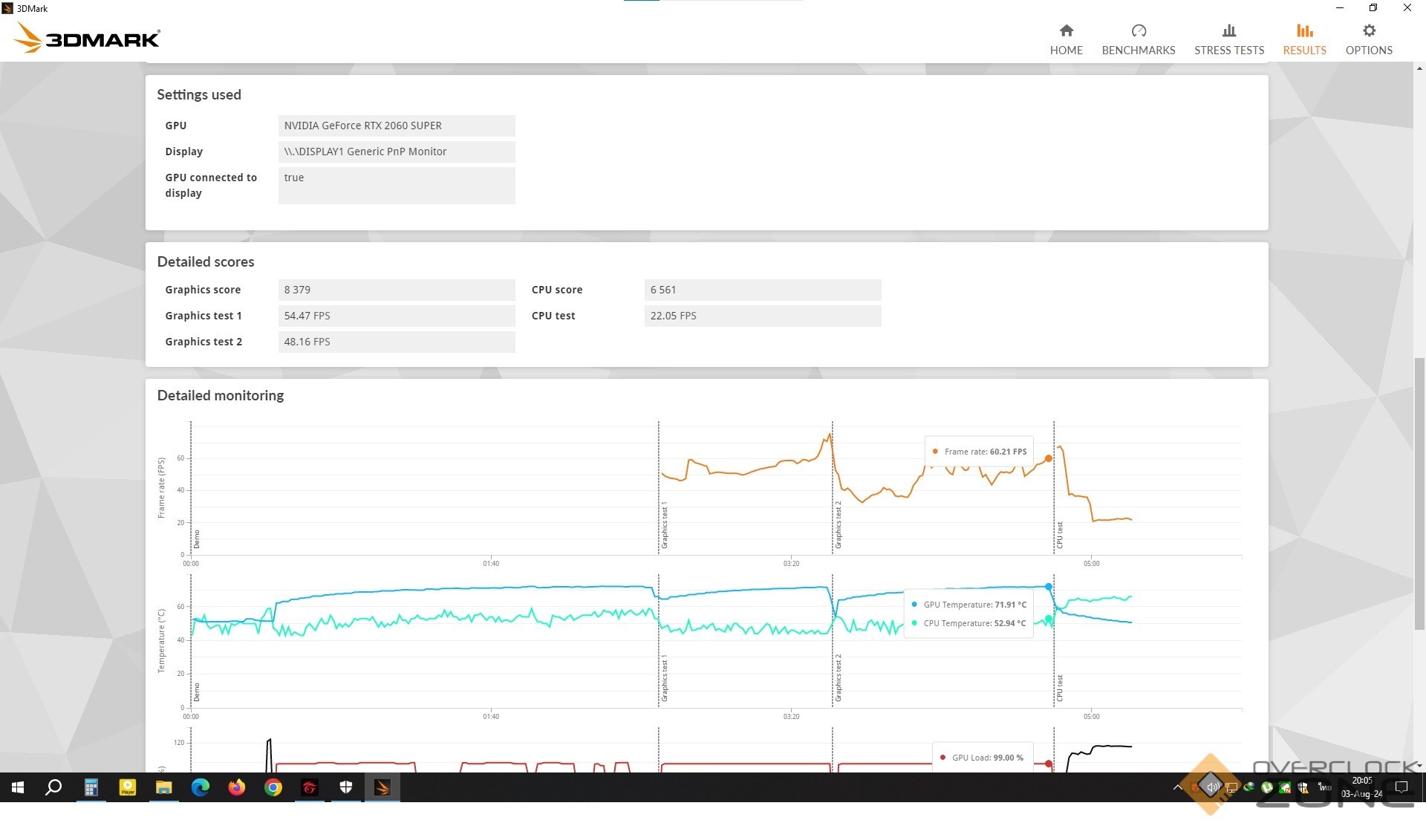
Task: Switch the Thai input language indicator
Action: (x=1324, y=787)
